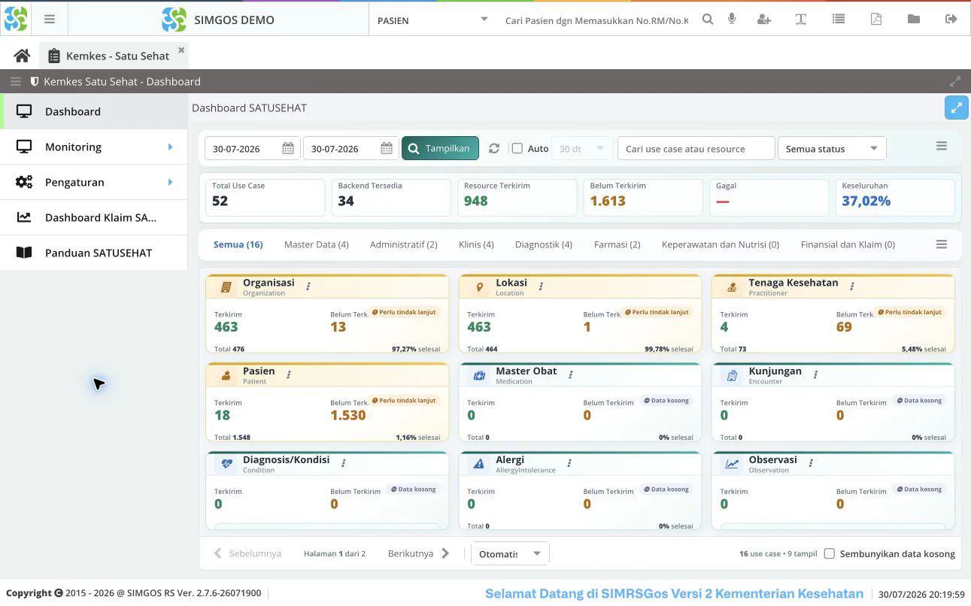Viewport: 971px width, 606px height.
Task: Go to the home icon
Action: [x=22, y=56]
